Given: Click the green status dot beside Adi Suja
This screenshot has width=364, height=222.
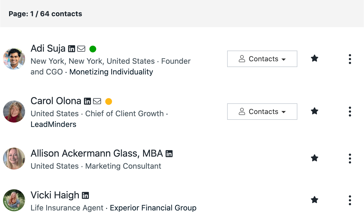Looking at the screenshot, I should pos(93,49).
